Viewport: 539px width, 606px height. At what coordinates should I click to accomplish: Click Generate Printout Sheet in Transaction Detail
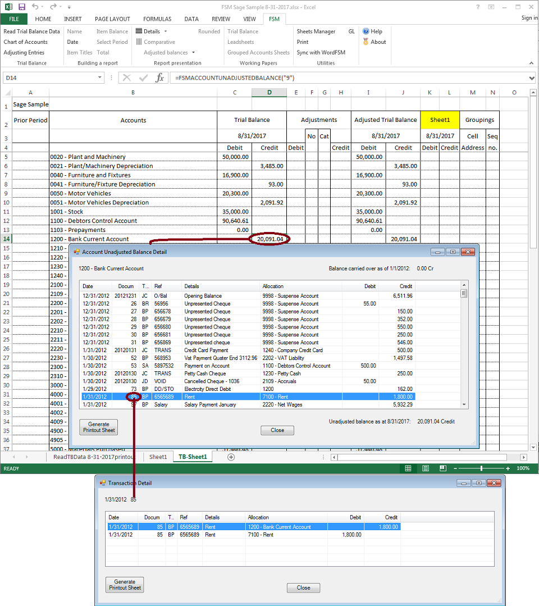pos(125,585)
